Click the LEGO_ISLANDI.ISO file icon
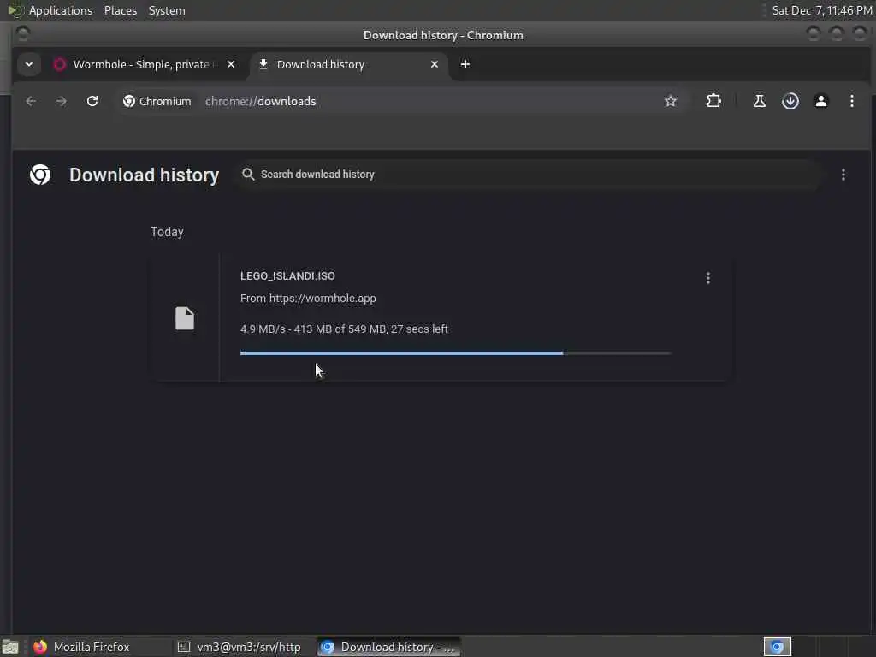The image size is (876, 657). click(x=185, y=318)
